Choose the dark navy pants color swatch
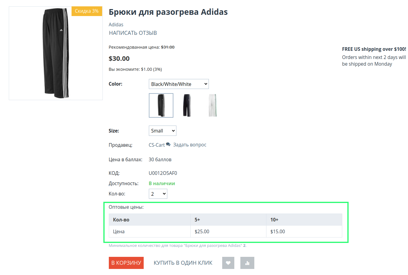Viewport: 408px width, 275px height. click(187, 105)
